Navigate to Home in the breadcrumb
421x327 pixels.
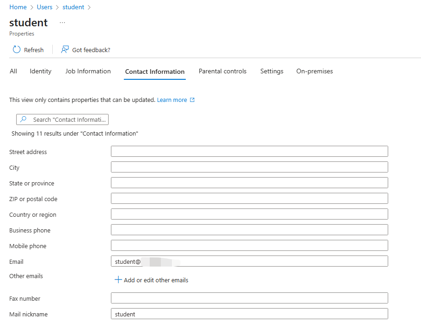[x=18, y=7]
